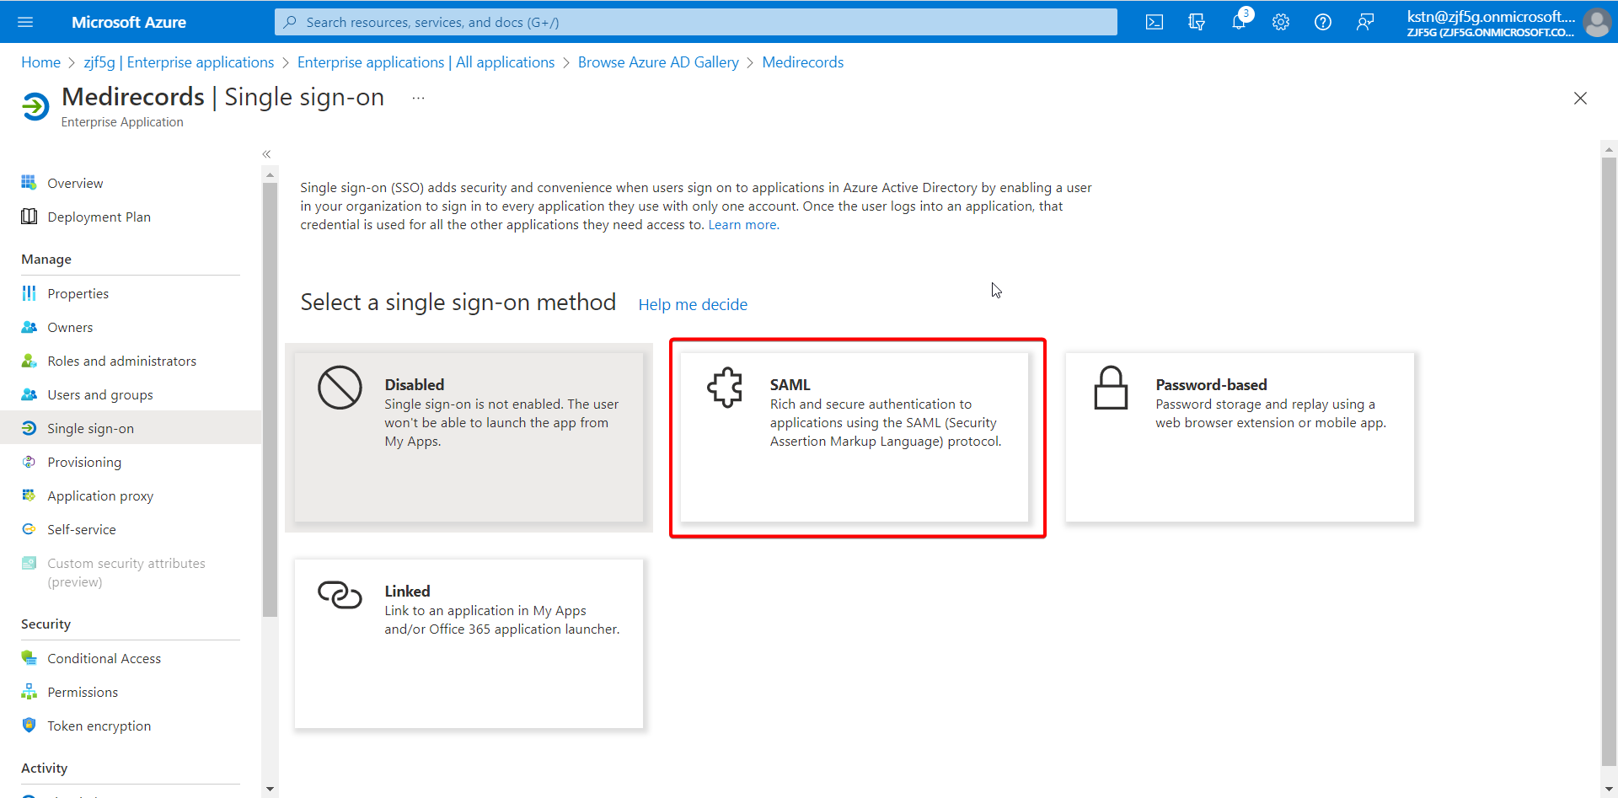Click the user account avatar
The image size is (1618, 798).
tap(1597, 22)
